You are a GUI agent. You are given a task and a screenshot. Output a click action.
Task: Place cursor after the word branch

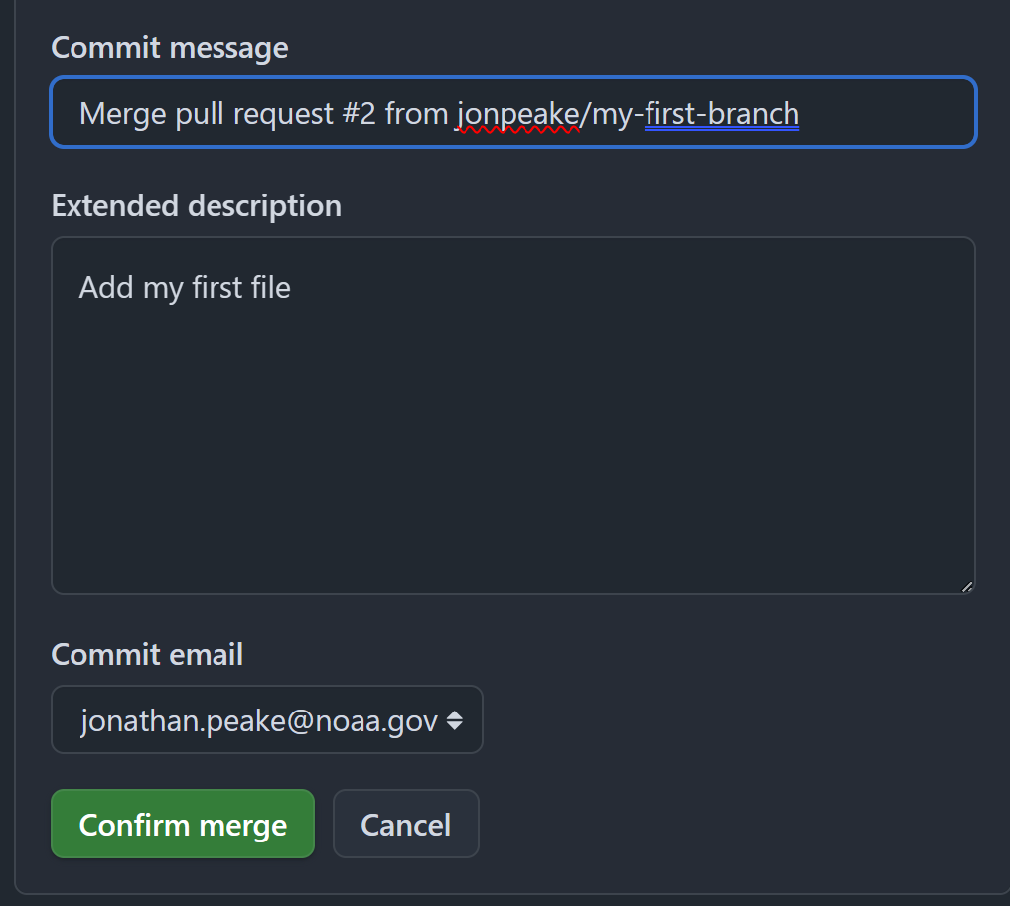[x=801, y=114]
